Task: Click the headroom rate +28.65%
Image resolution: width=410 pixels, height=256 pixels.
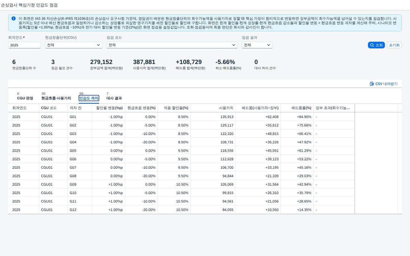Action: coord(304,201)
